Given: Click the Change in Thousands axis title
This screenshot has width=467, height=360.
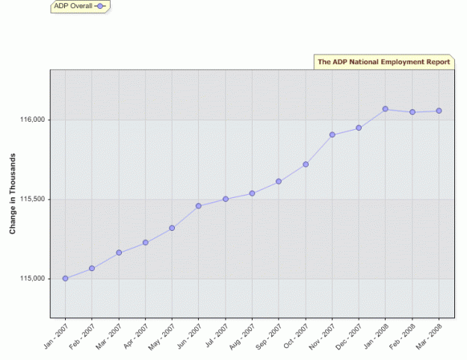Looking at the screenshot, I should click(12, 194).
